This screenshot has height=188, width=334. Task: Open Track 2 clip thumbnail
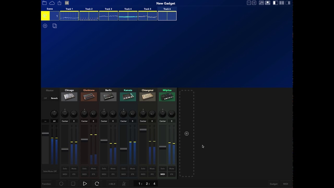[x=89, y=16]
